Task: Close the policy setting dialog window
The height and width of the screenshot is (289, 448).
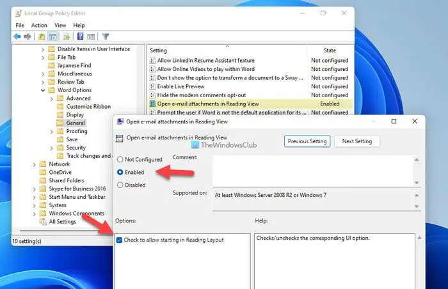Action: (x=415, y=121)
